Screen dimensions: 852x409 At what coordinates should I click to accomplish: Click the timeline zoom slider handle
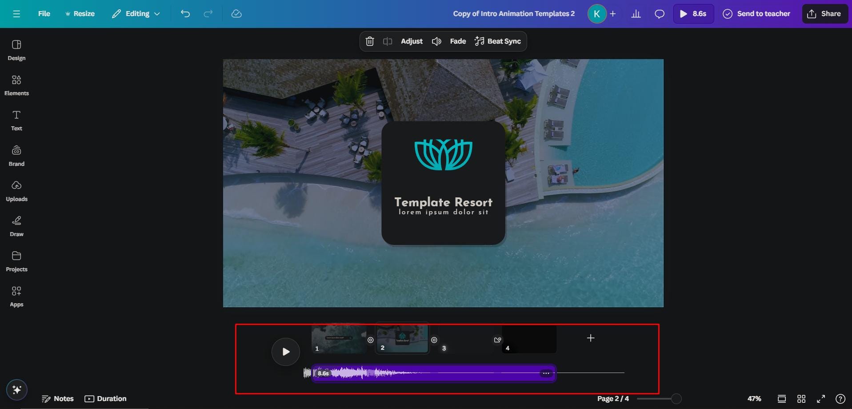click(676, 399)
